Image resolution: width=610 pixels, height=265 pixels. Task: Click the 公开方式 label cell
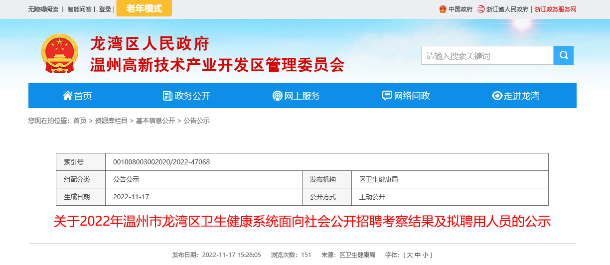point(327,197)
